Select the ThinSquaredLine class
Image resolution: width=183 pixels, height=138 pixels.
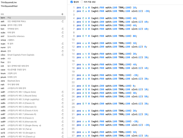9,2
